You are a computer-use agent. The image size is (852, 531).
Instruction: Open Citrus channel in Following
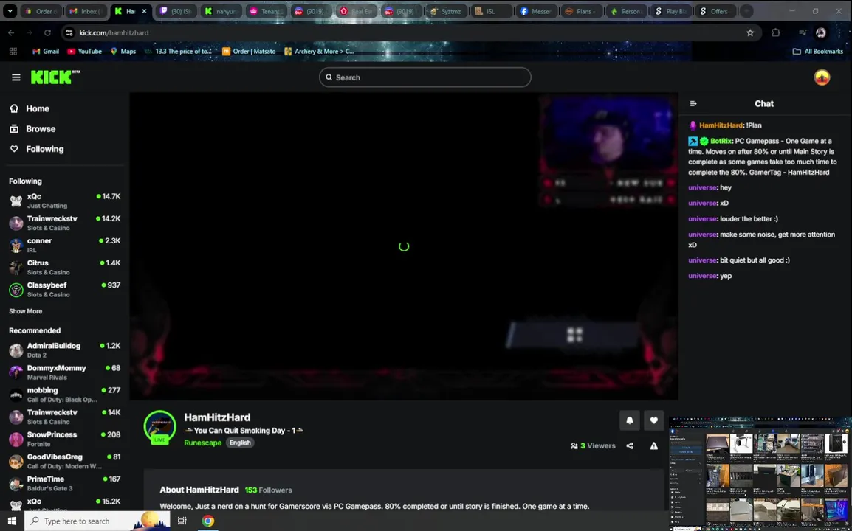(x=65, y=267)
